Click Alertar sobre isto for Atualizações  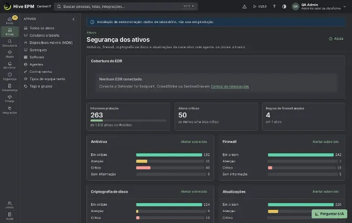(325, 192)
